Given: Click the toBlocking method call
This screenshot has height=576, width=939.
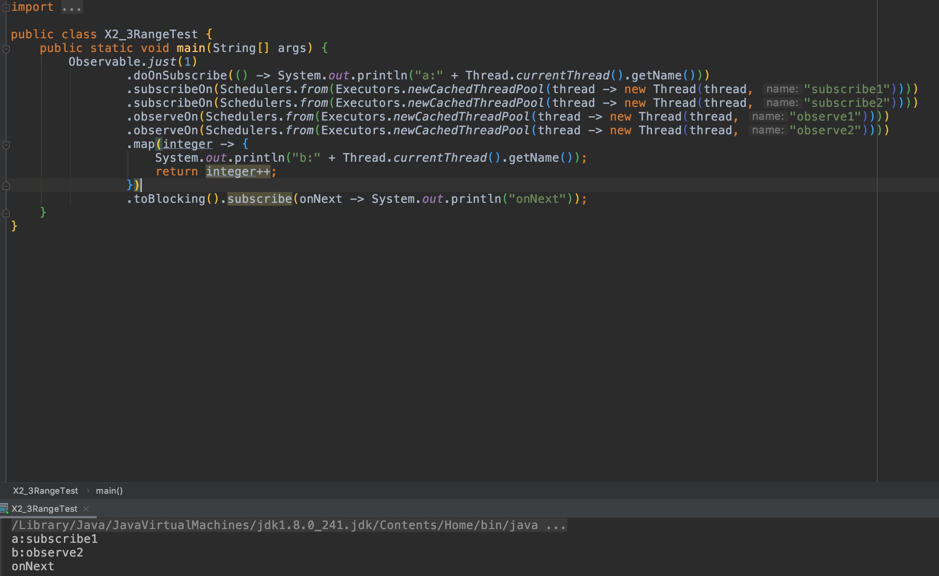Looking at the screenshot, I should click(x=169, y=199).
